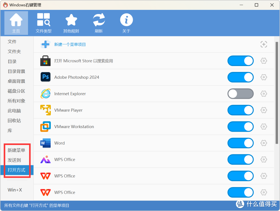Screen dimensions: 280x211
Task: Click the Microsoft Store app icon
Action: pyautogui.click(x=45, y=61)
